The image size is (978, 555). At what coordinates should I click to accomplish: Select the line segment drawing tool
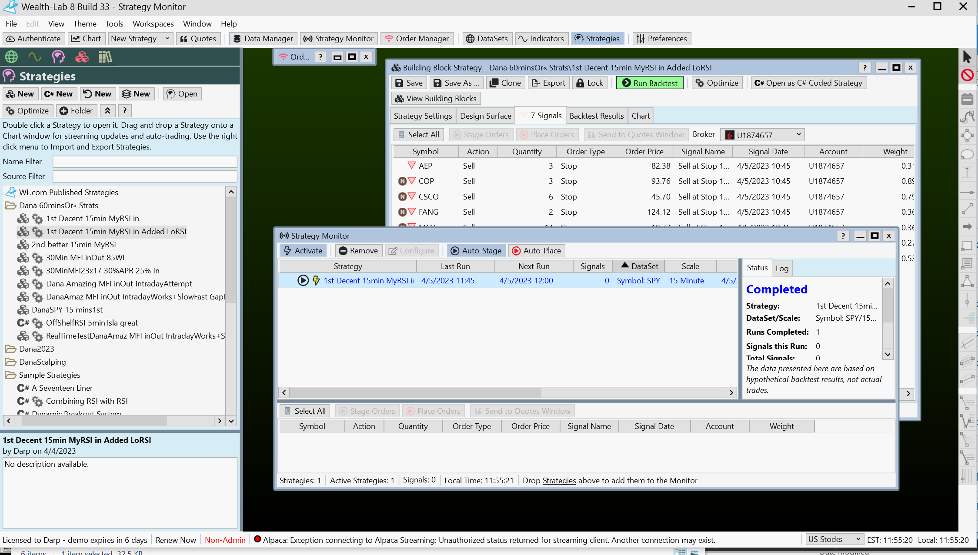click(x=967, y=209)
